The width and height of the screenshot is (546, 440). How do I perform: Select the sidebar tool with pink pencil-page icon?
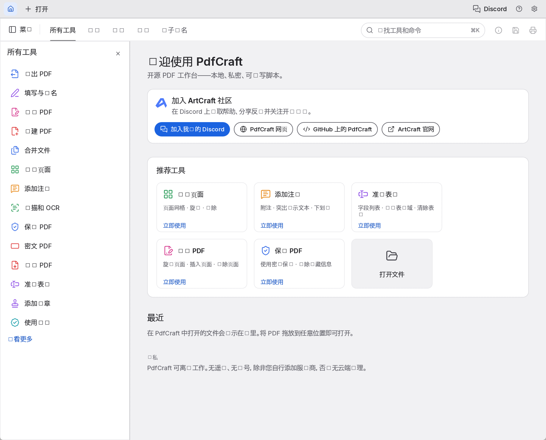pyautogui.click(x=65, y=112)
